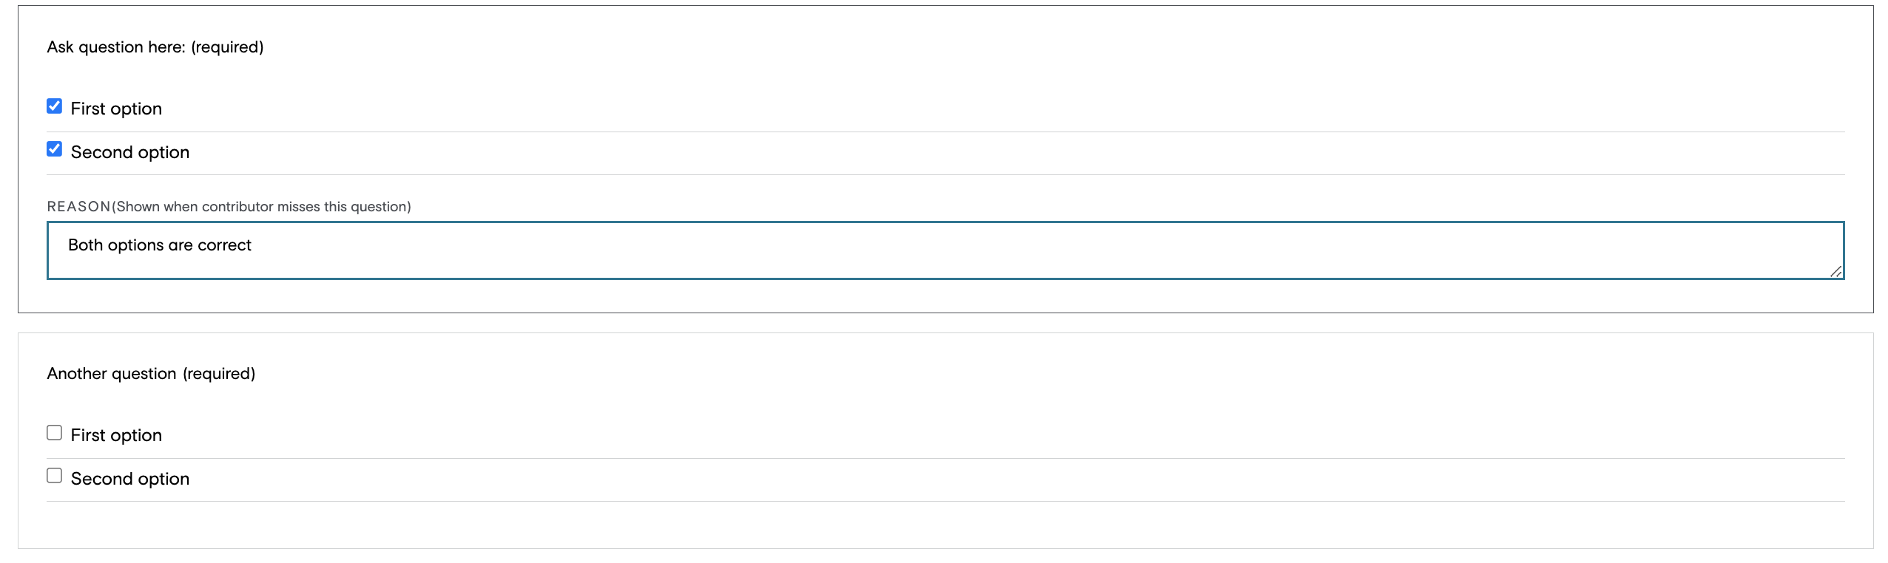Viewport: 1888px width, 563px height.
Task: Uncheck Second option checkbox under 'Ask question here'
Action: (x=55, y=149)
